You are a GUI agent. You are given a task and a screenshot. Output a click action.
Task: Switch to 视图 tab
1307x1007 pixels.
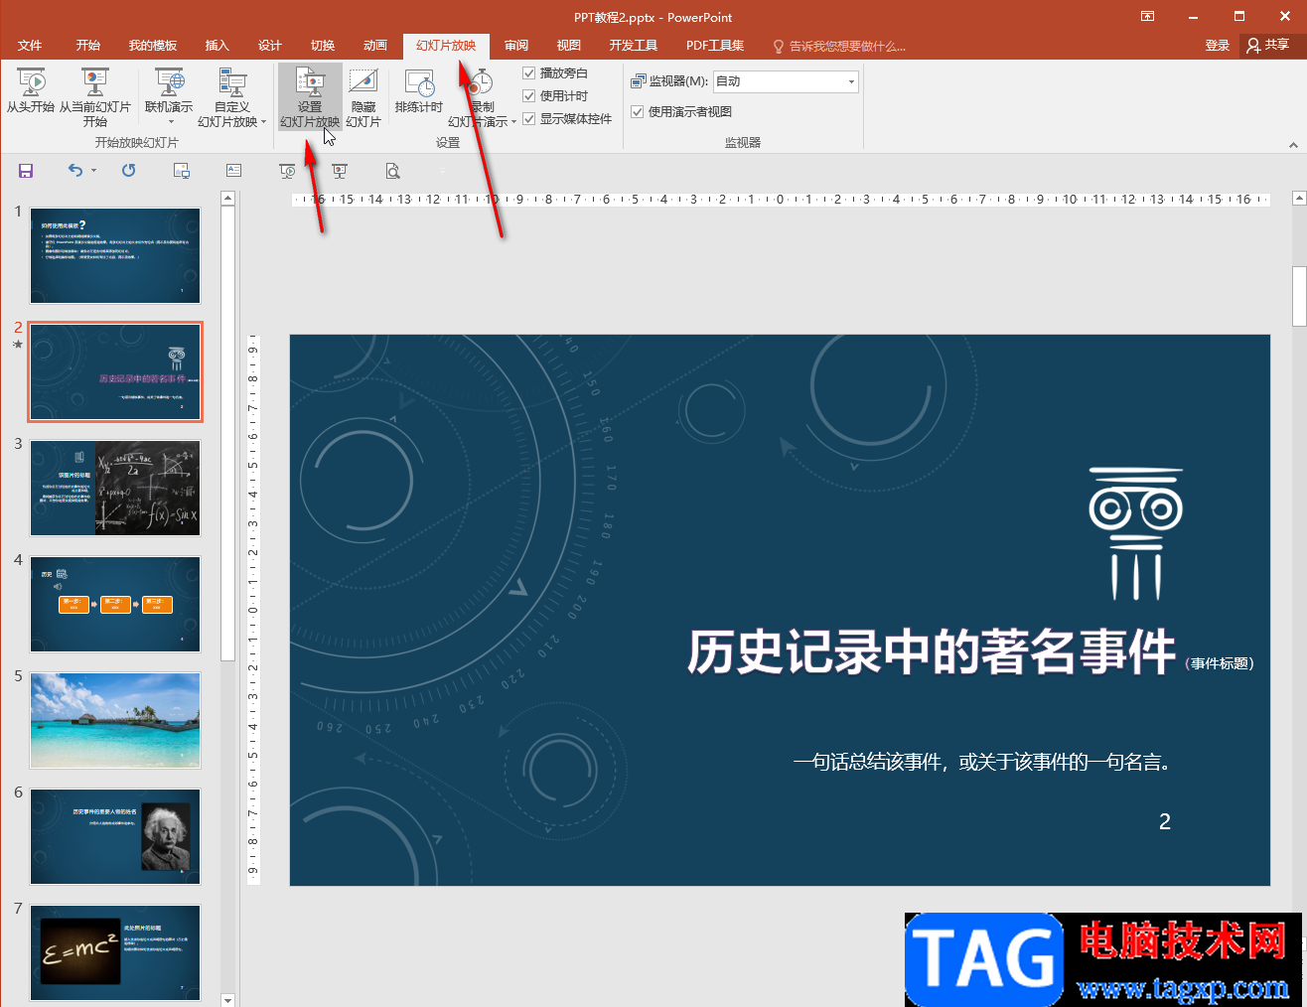(x=569, y=46)
